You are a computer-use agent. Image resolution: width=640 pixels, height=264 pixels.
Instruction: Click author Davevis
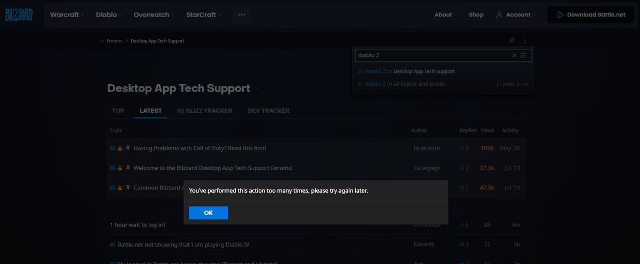(x=425, y=244)
